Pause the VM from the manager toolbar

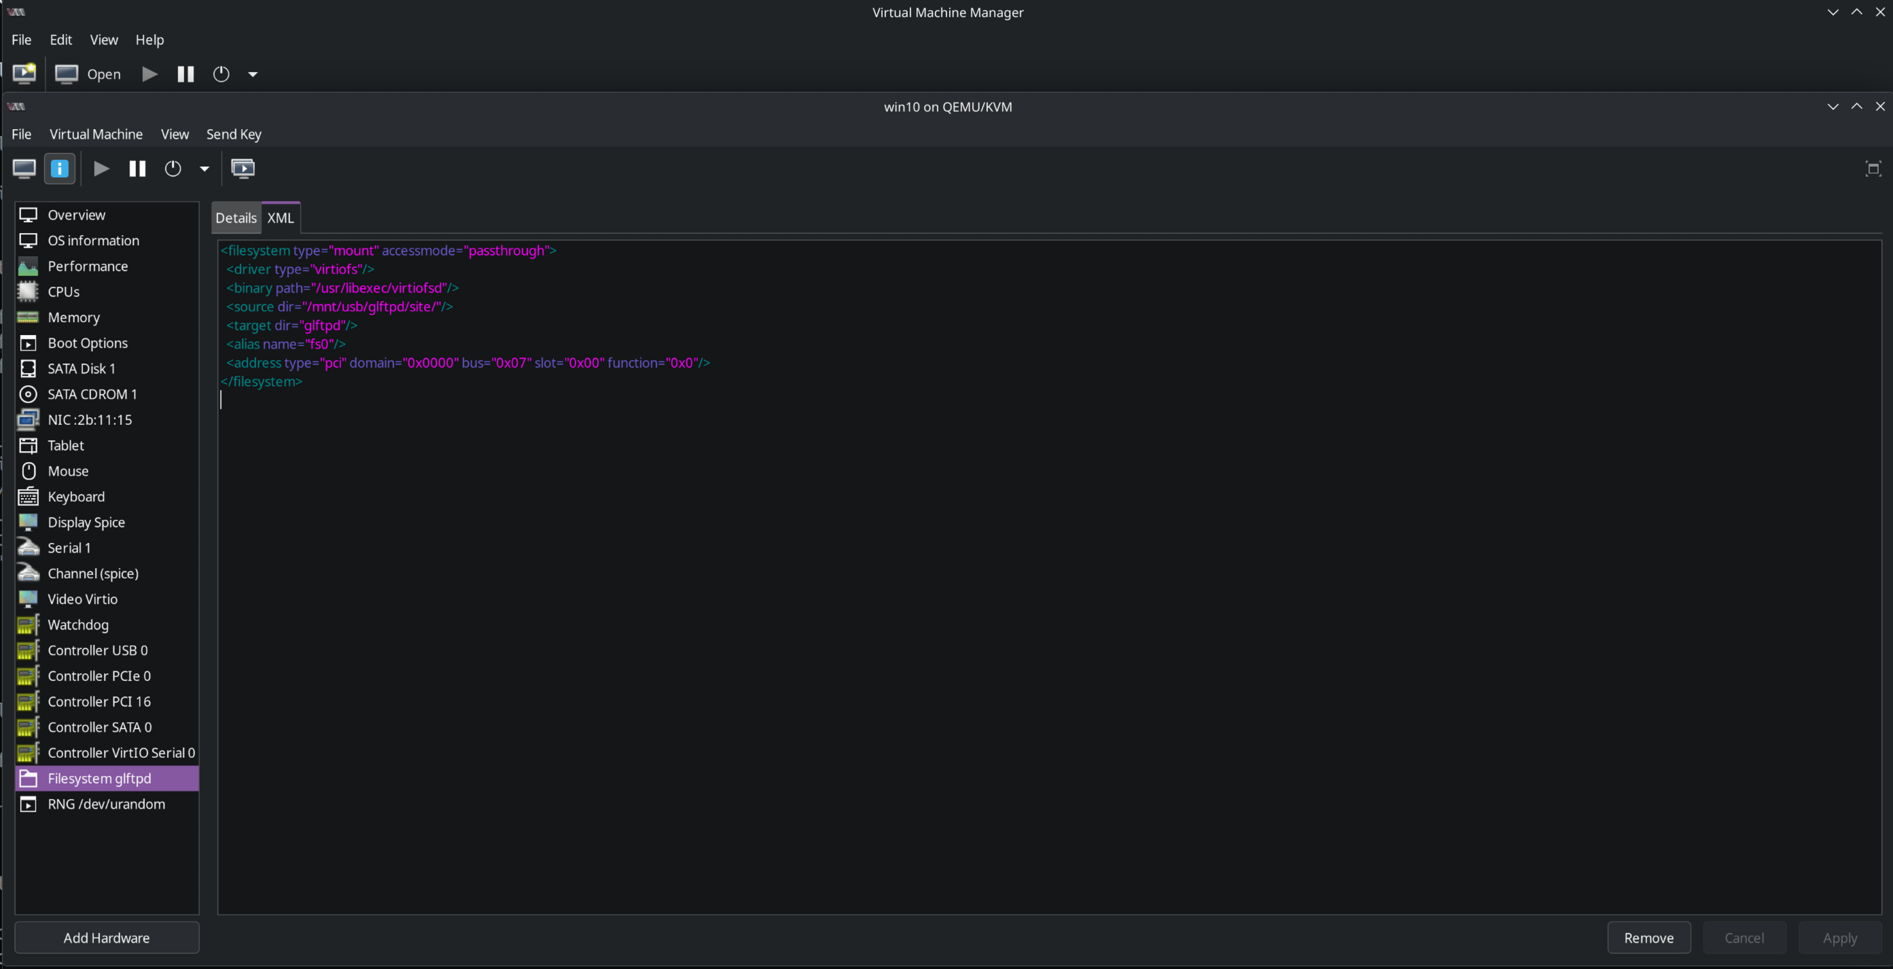(x=184, y=73)
